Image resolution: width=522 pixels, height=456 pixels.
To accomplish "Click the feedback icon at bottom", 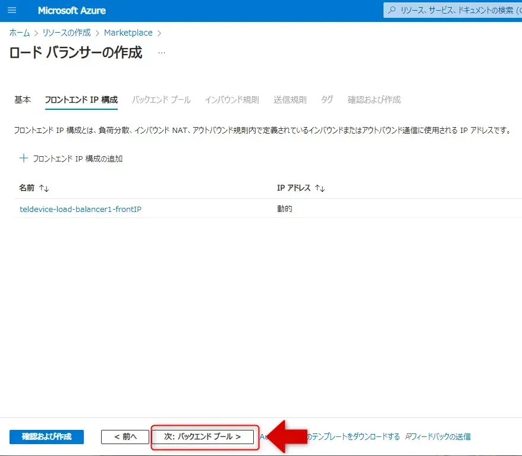I will [x=409, y=437].
